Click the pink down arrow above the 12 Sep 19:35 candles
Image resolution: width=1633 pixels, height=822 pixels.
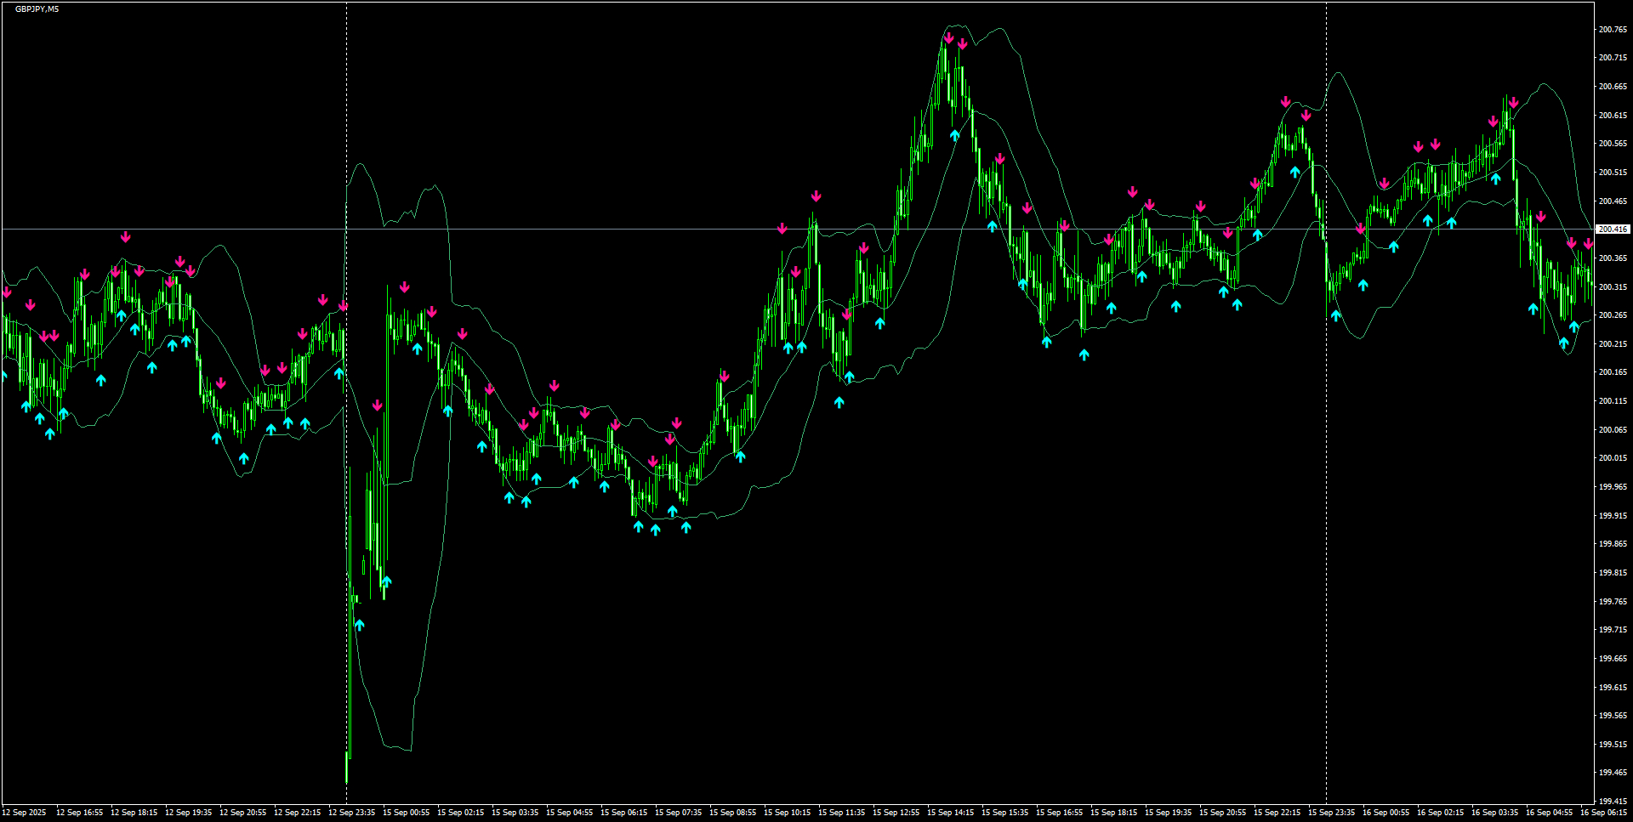tap(179, 259)
